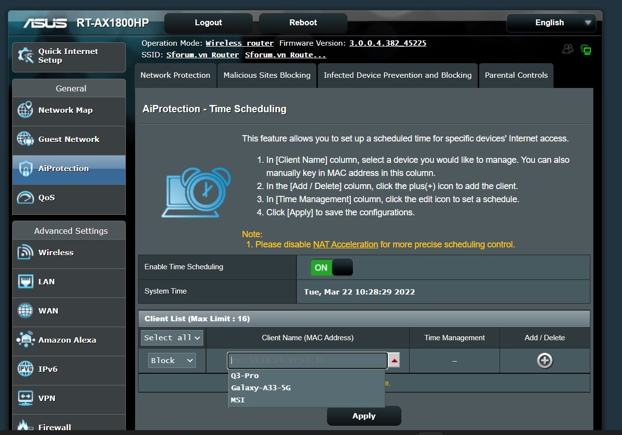
Task: Open the NAT Acceleration link
Action: point(346,244)
